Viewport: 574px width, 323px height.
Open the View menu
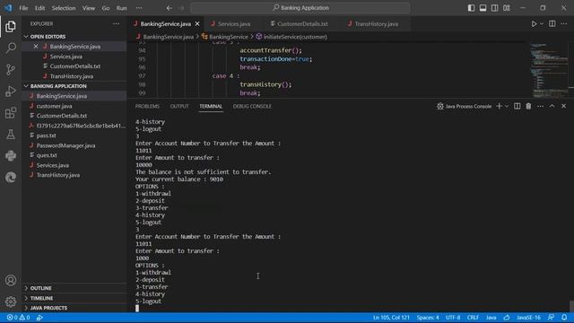click(89, 8)
